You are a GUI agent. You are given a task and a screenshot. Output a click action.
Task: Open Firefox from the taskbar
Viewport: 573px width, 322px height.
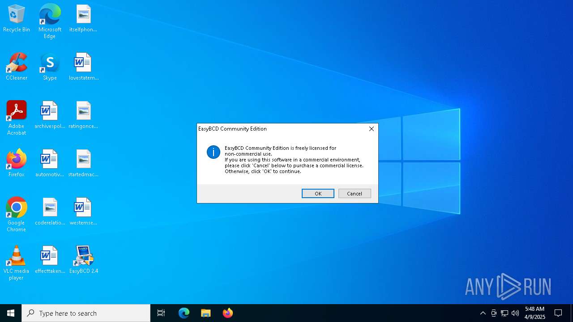click(x=228, y=313)
